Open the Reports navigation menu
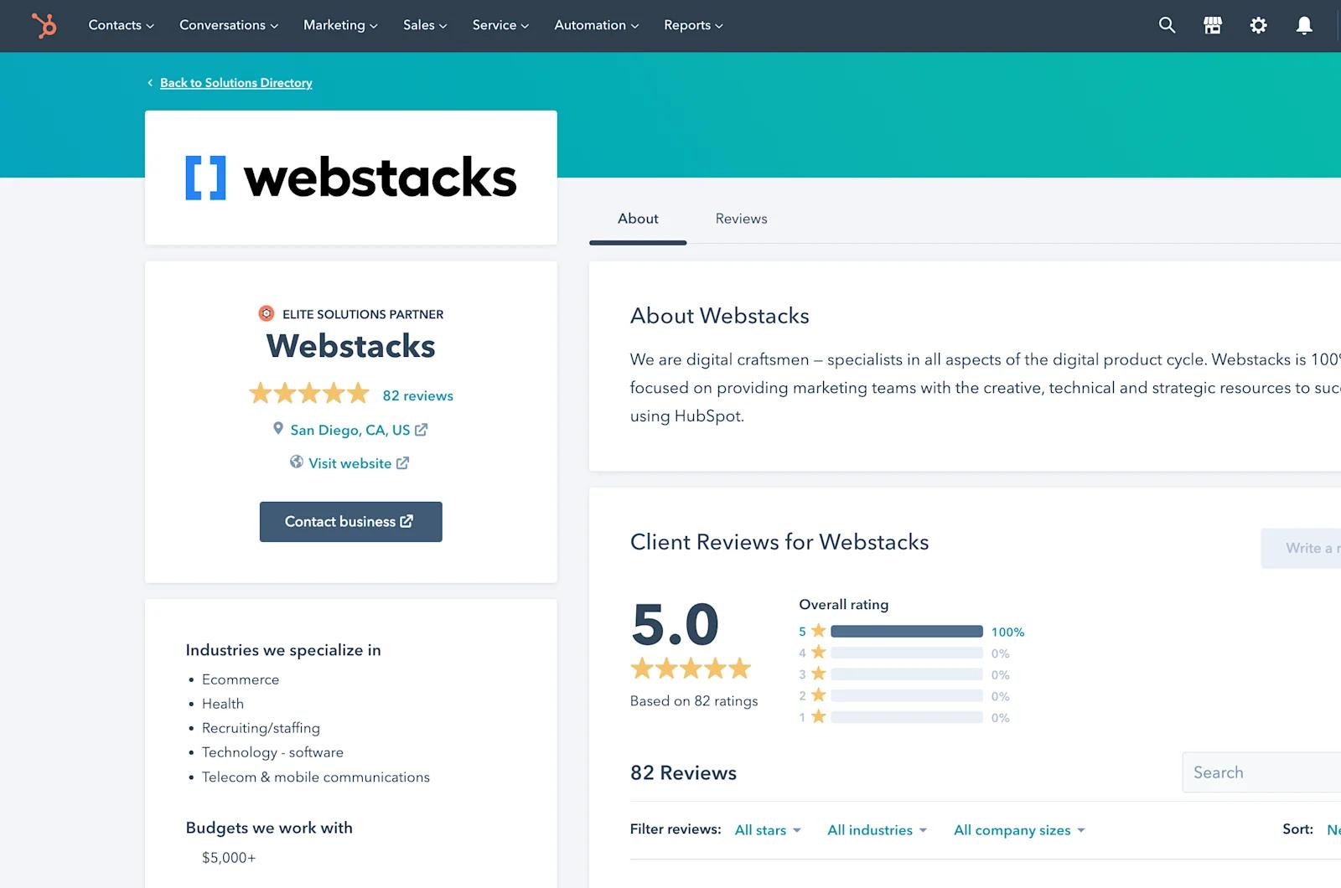1341x888 pixels. [x=693, y=25]
